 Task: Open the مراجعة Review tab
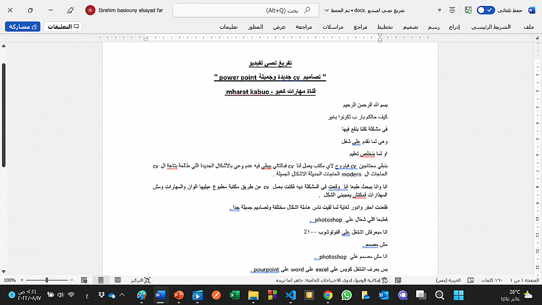tap(304, 27)
